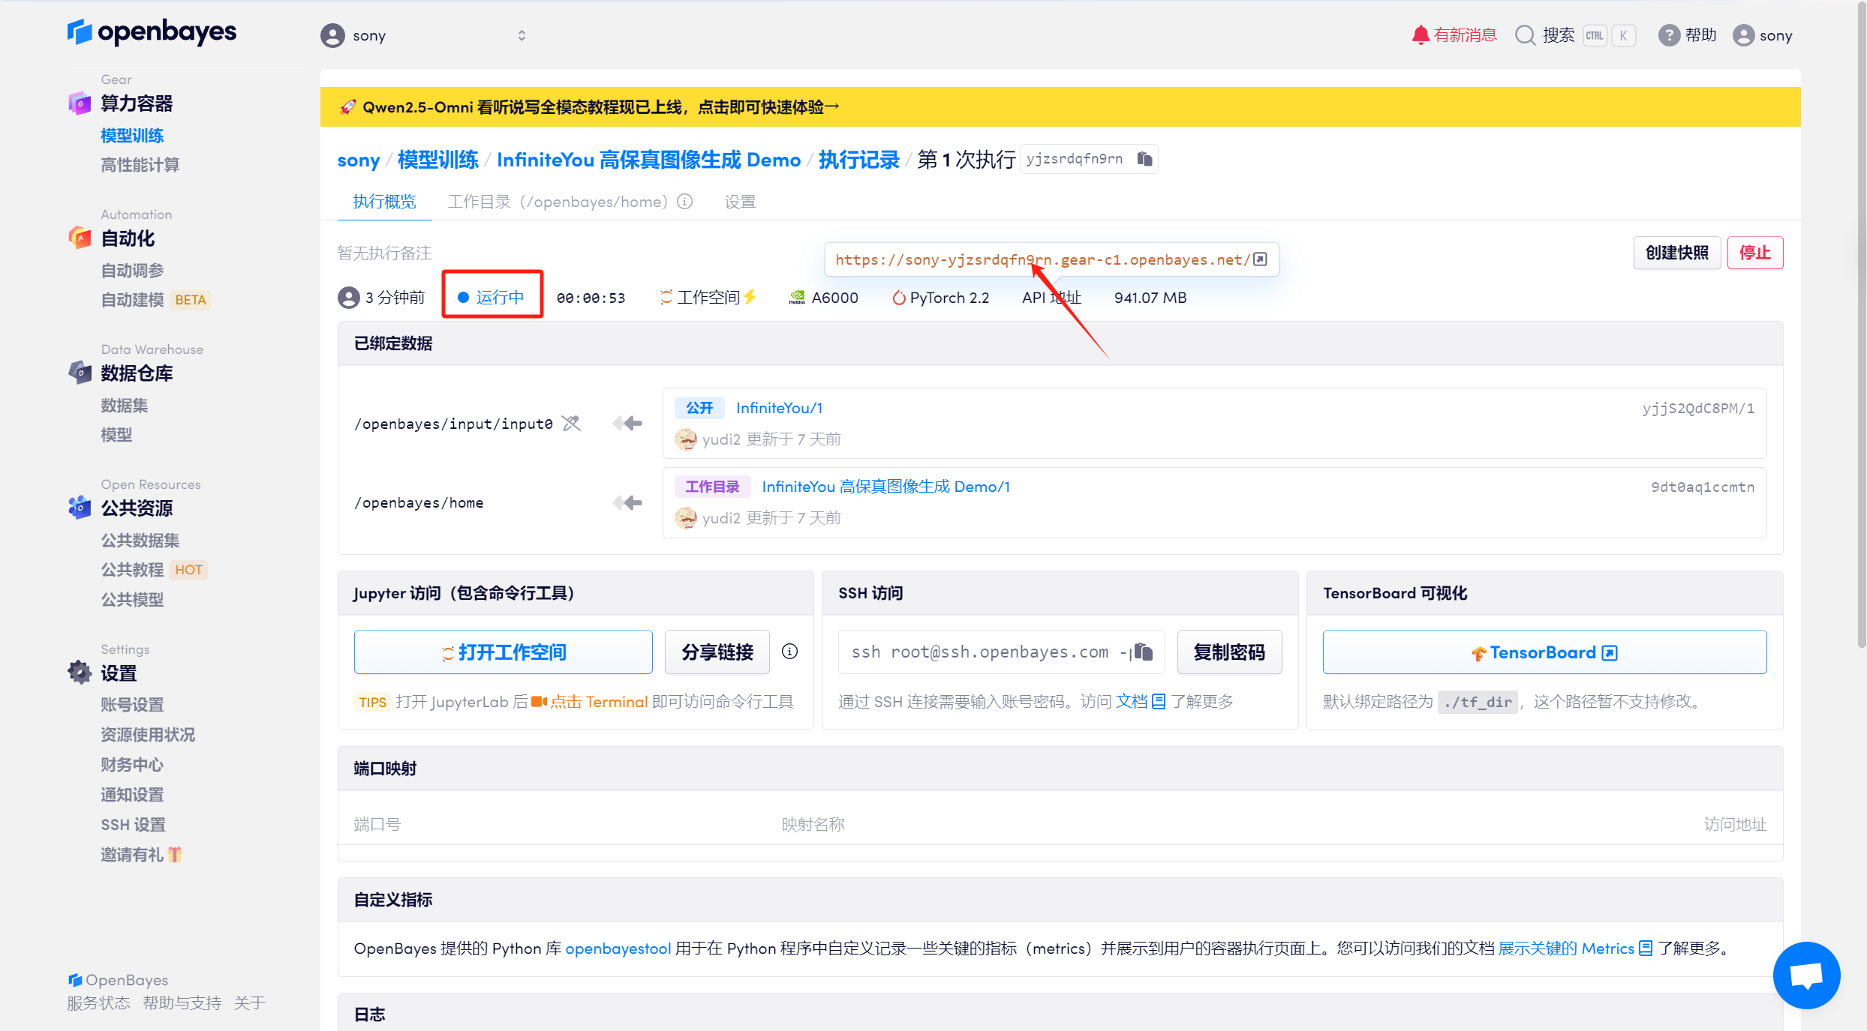Copy the execution ID yjzsrdqfn9rn

[1144, 159]
